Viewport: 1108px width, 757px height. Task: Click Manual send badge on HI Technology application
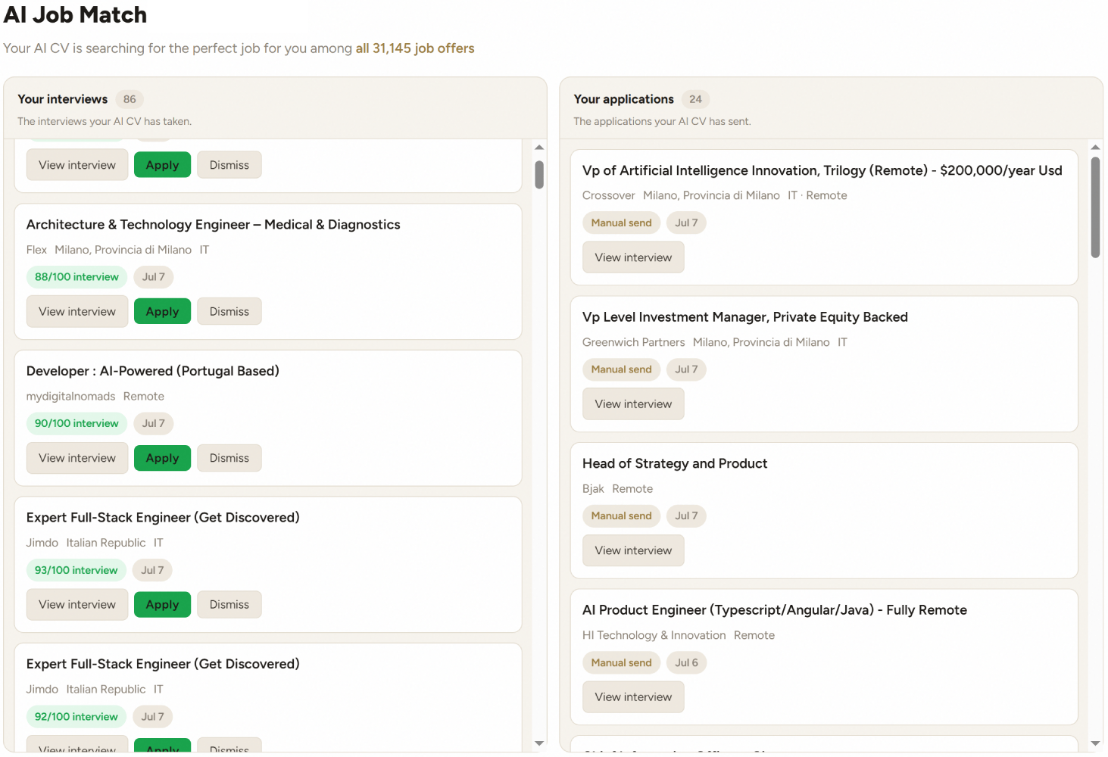point(621,662)
